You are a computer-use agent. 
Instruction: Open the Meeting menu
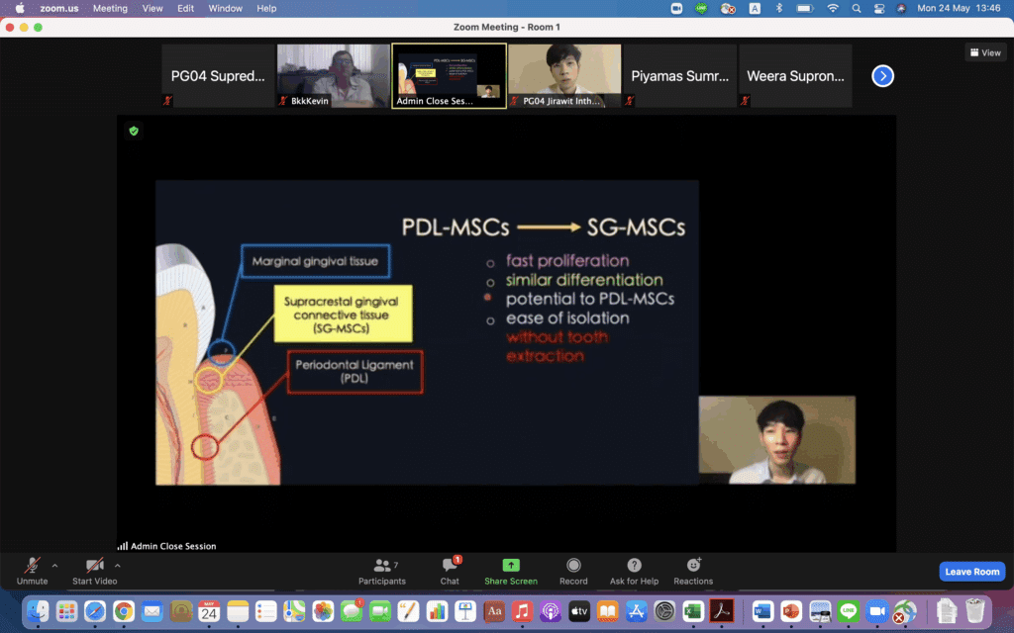pyautogui.click(x=110, y=8)
